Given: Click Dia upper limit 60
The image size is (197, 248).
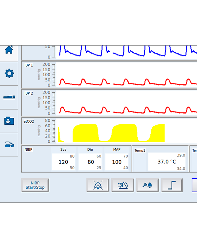Looking at the screenshot, I should pyautogui.click(x=99, y=156).
